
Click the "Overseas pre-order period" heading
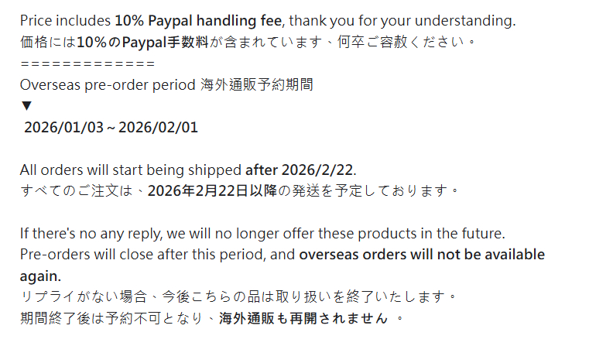coord(107,84)
